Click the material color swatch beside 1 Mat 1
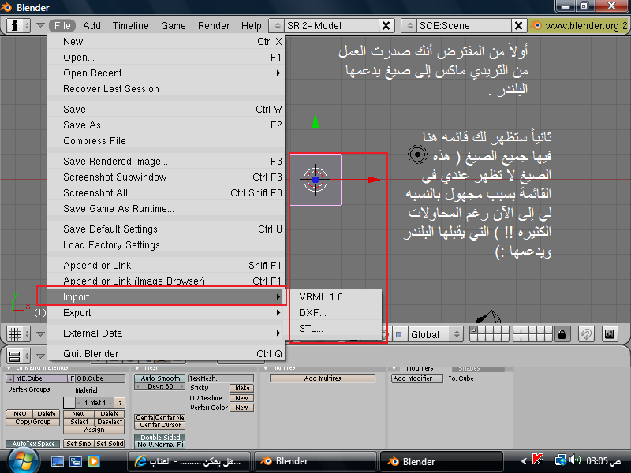Image resolution: width=631 pixels, height=473 pixels. pyautogui.click(x=69, y=403)
